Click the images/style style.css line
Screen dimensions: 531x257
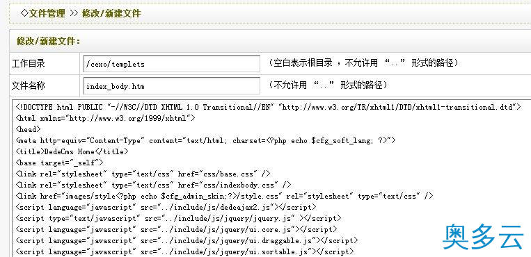(x=224, y=196)
